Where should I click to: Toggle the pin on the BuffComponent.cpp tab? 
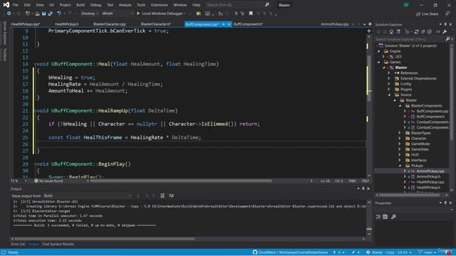pyautogui.click(x=223, y=24)
